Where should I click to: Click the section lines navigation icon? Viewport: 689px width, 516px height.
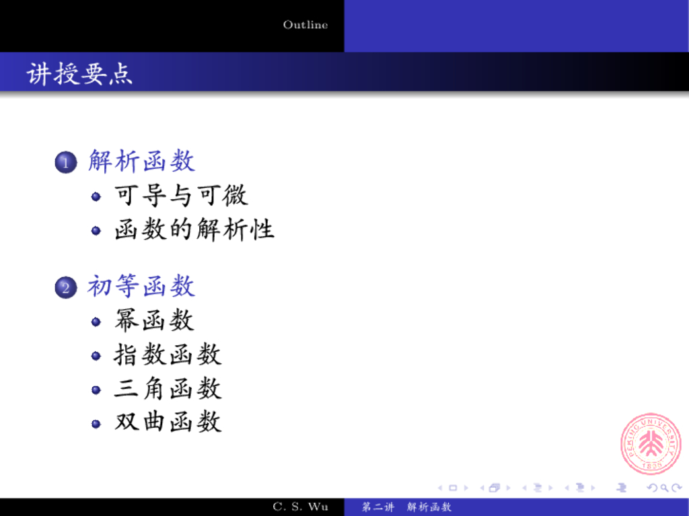pos(580,488)
